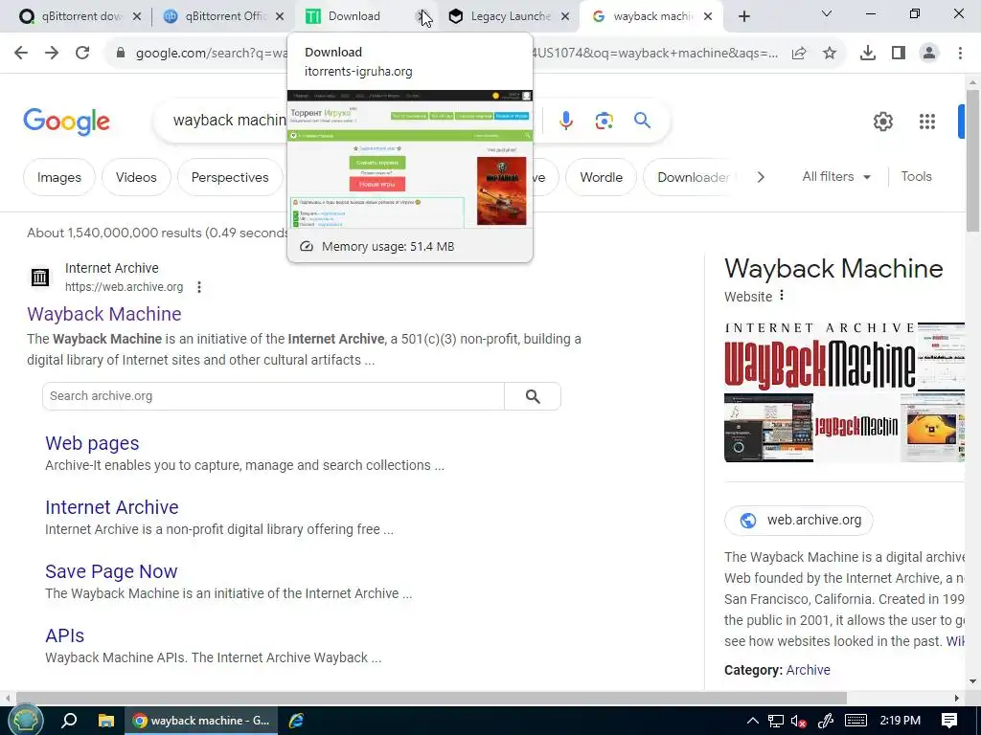Click the muted volume tray icon

pyautogui.click(x=798, y=721)
